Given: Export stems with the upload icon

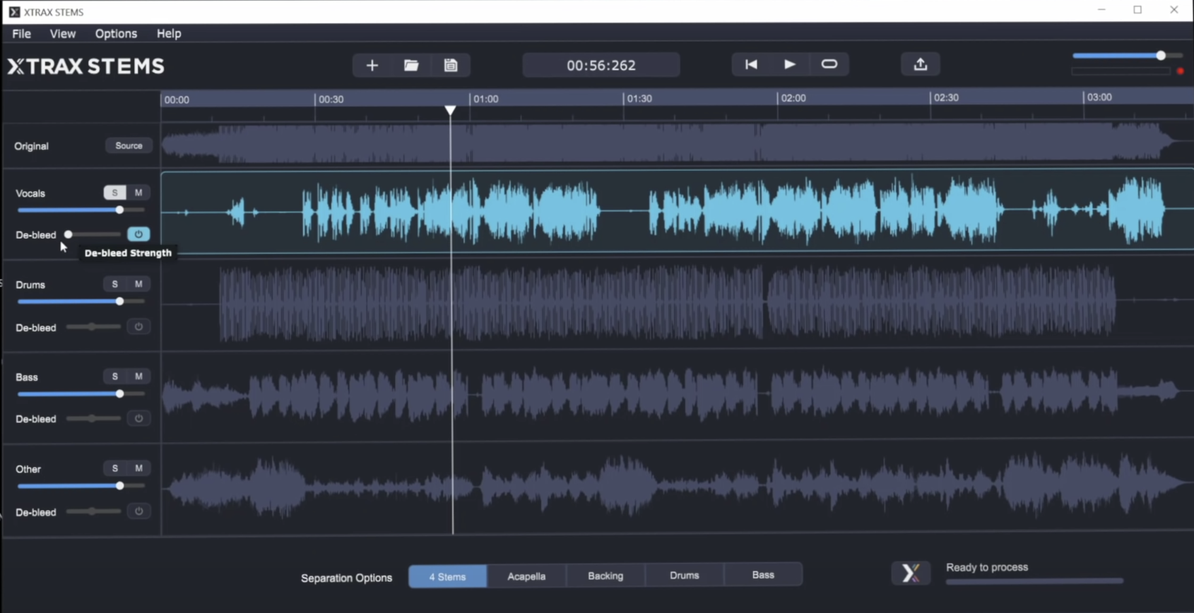Looking at the screenshot, I should 920,64.
